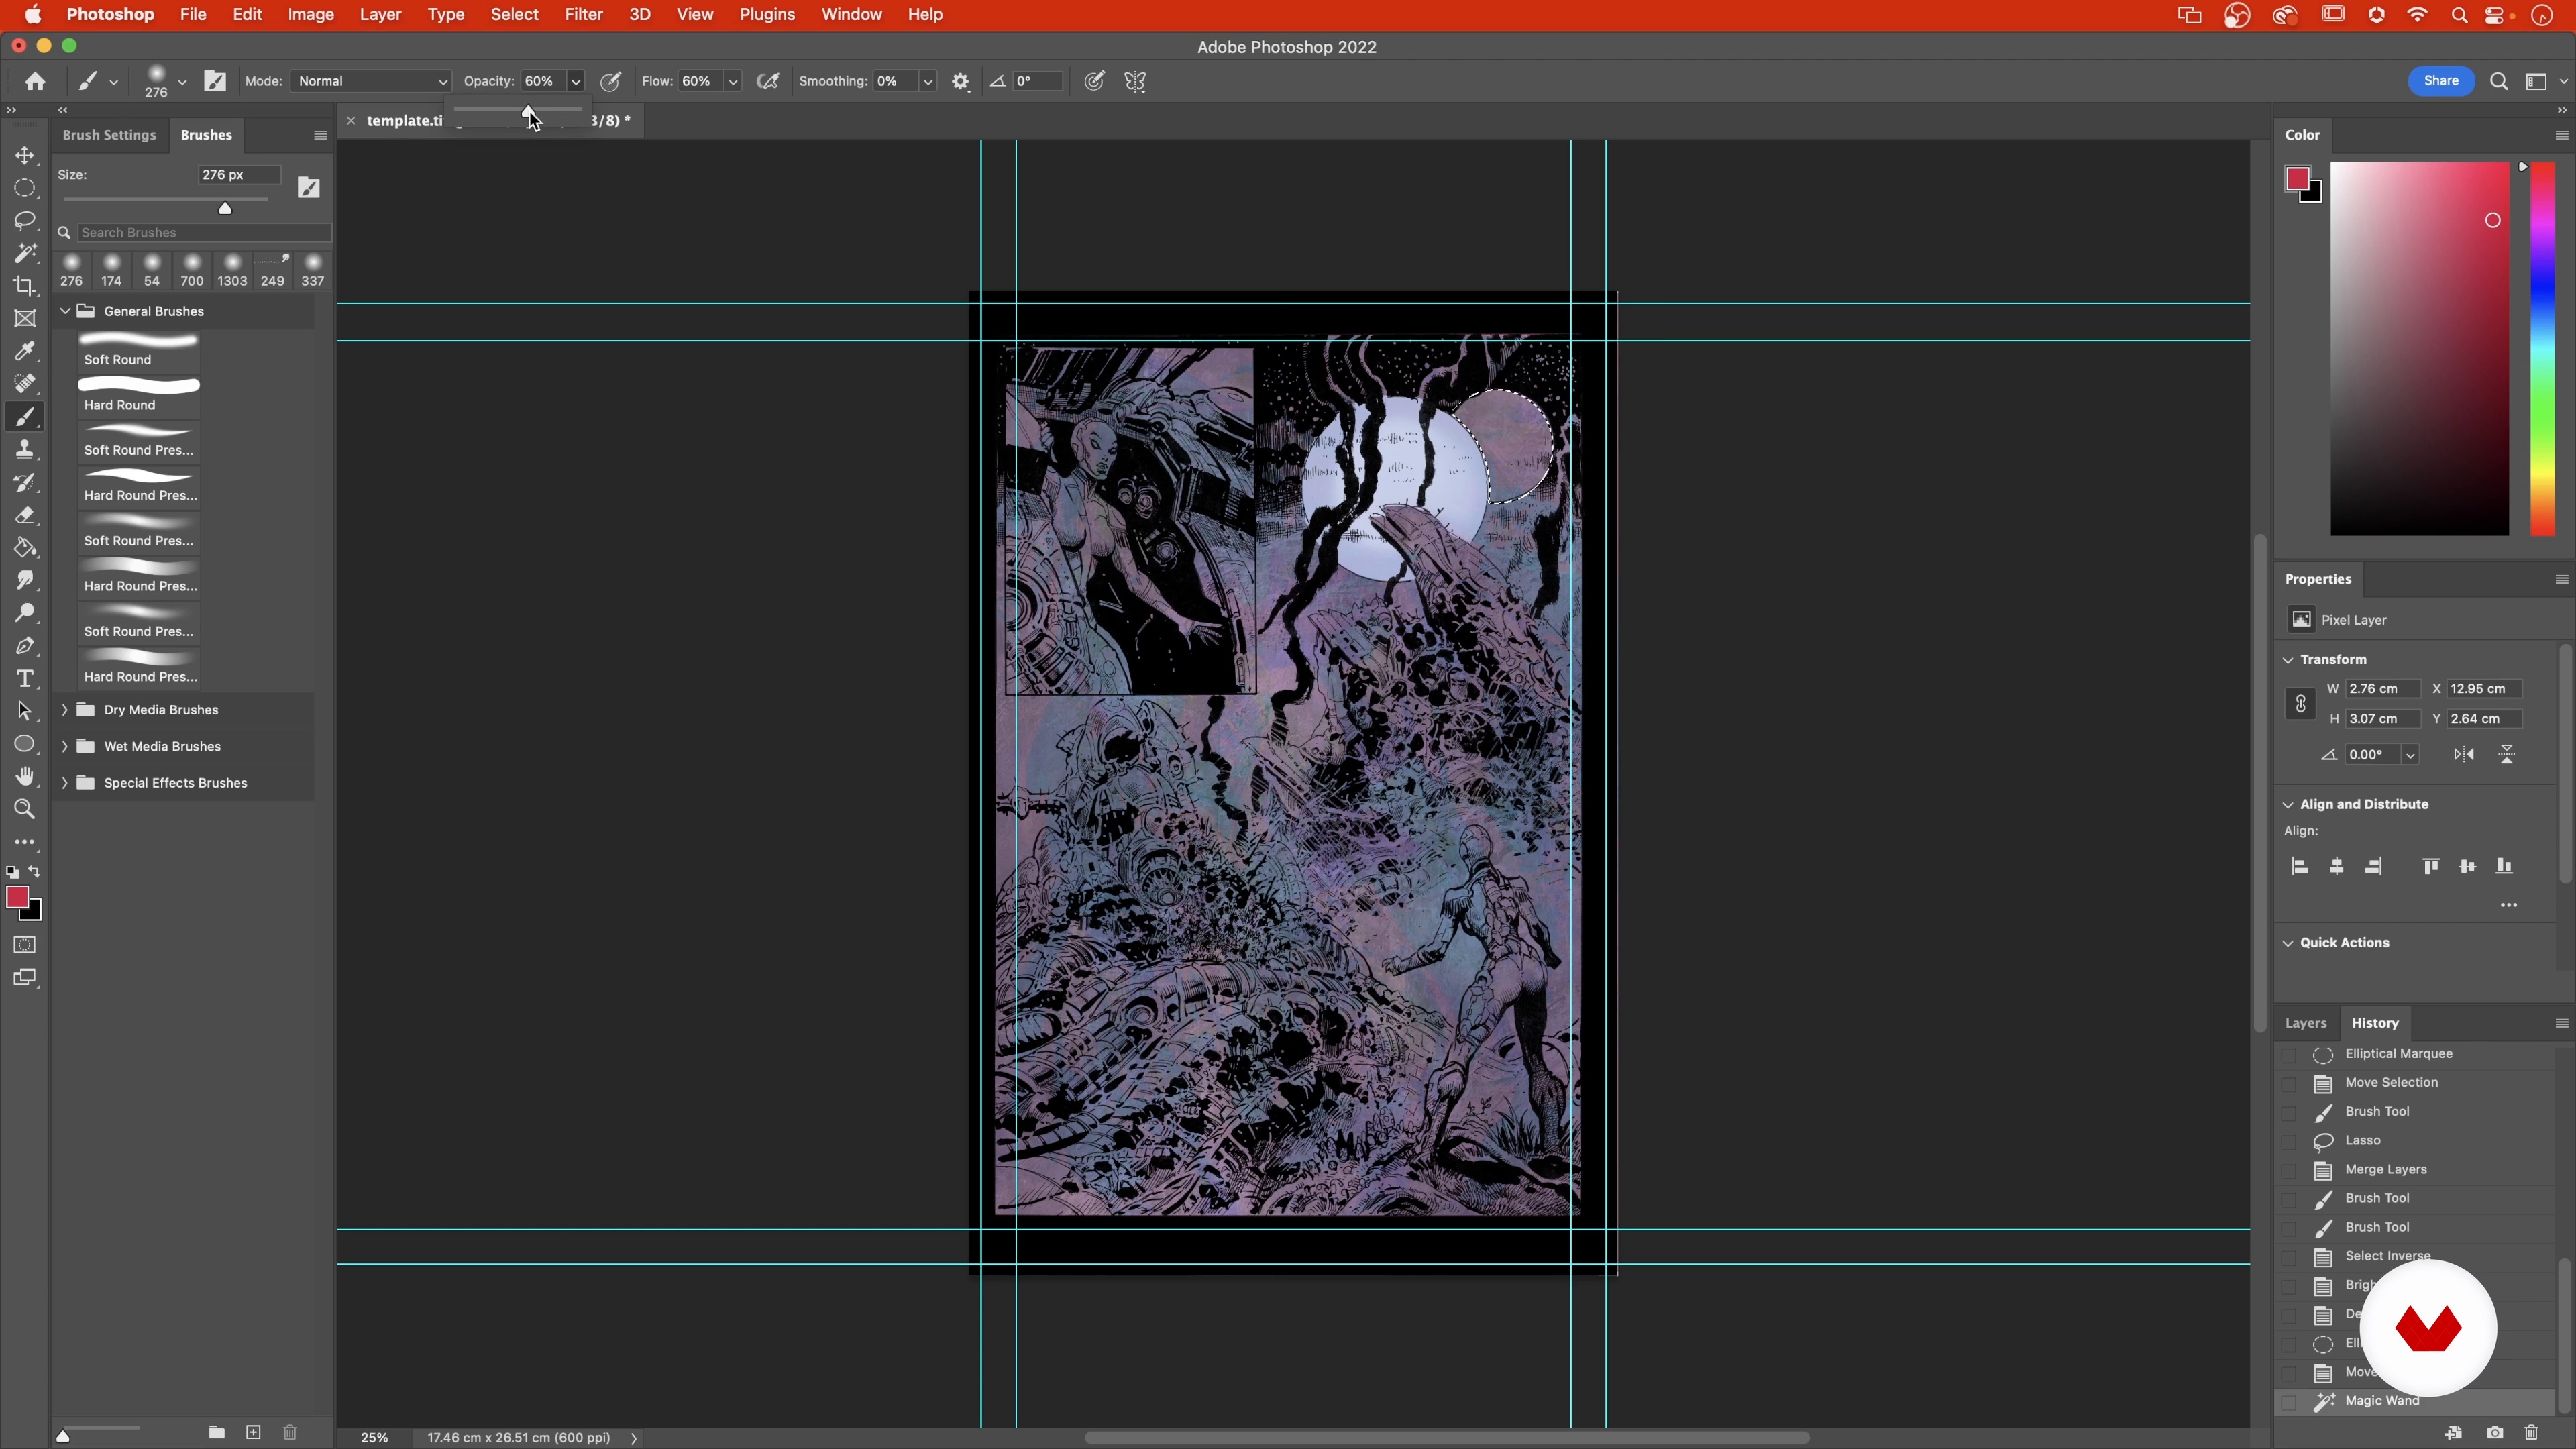Select the History Brush tool
The height and width of the screenshot is (1449, 2576).
click(x=25, y=482)
